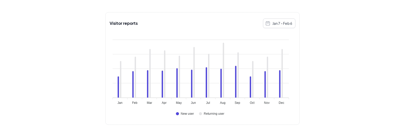Select the Apr returning user bar
This screenshot has height=137, width=405.
point(165,74)
